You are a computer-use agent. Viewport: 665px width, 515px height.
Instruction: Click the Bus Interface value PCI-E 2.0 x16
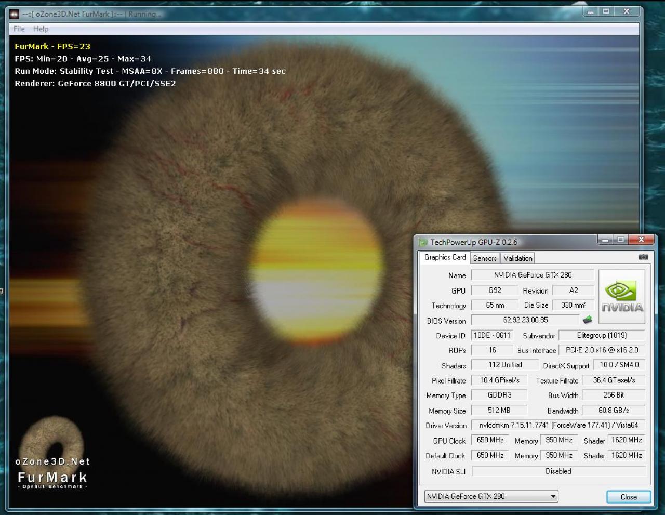602,350
